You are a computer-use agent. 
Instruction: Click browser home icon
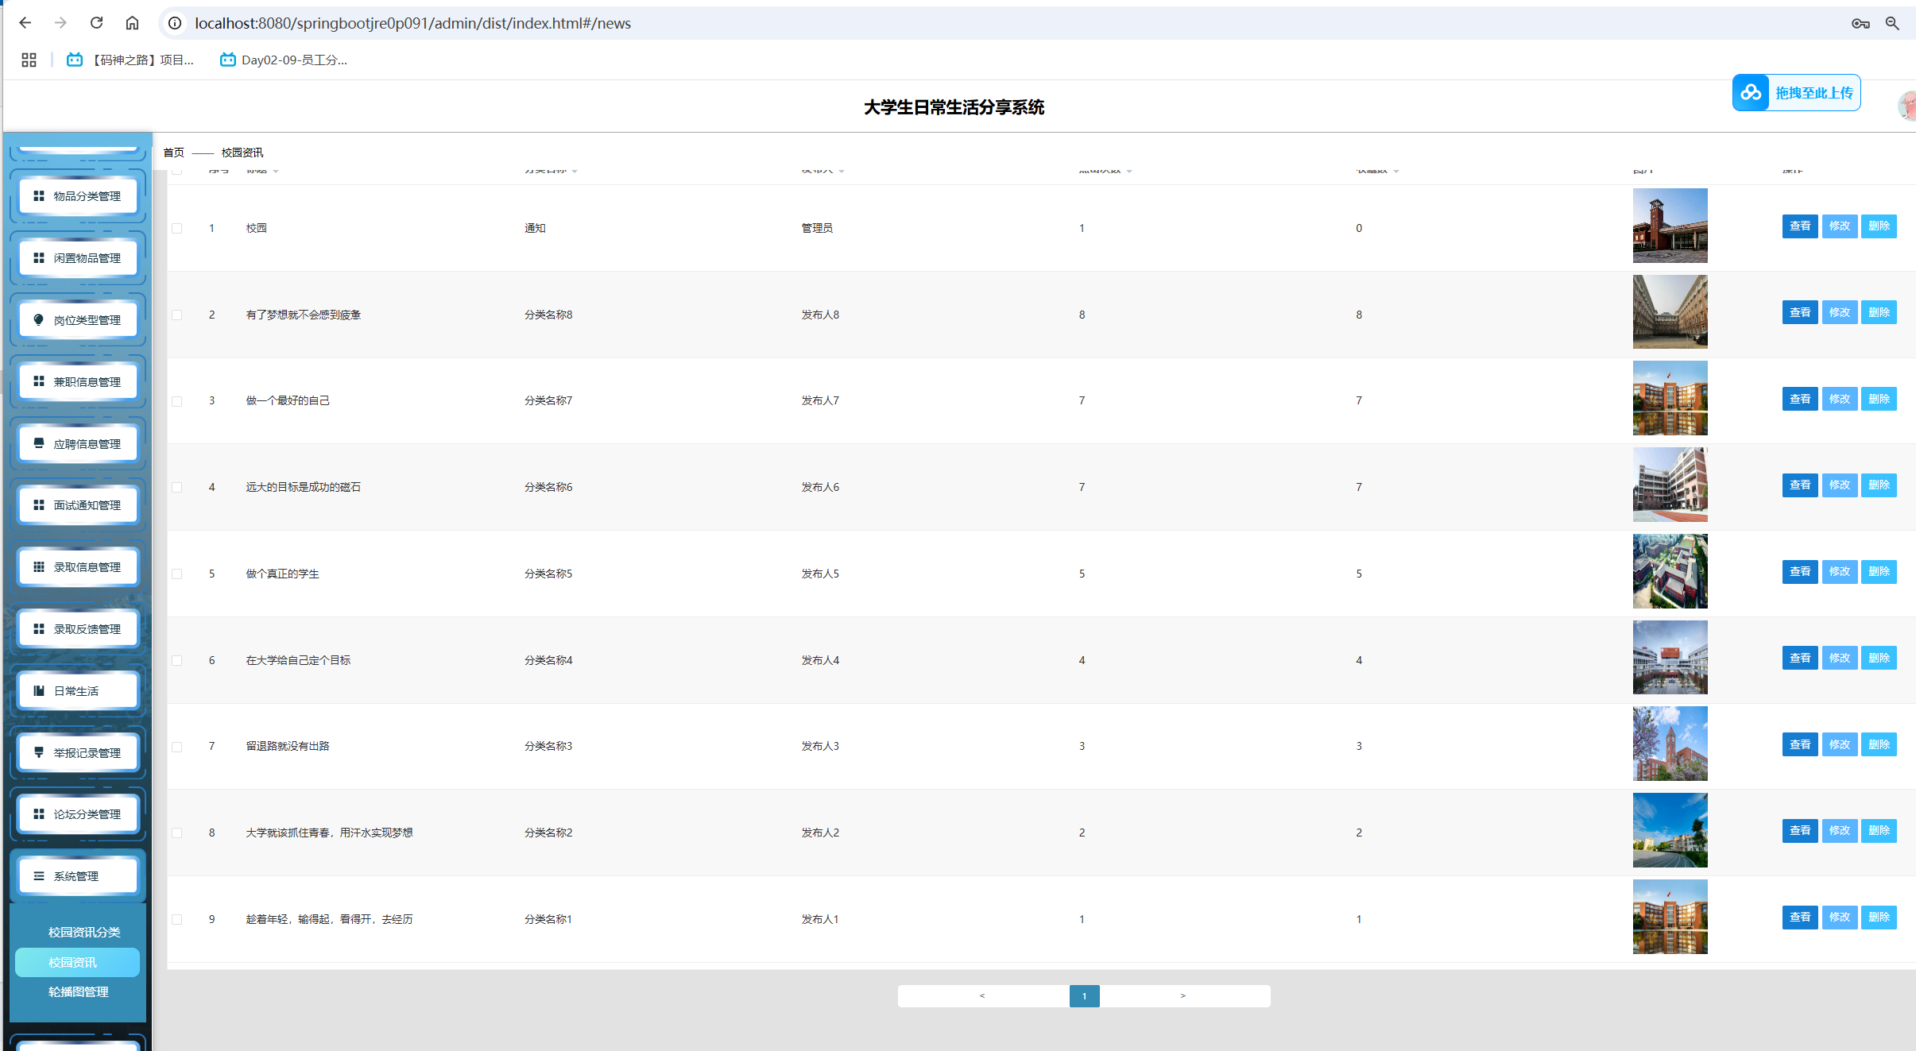[x=132, y=23]
